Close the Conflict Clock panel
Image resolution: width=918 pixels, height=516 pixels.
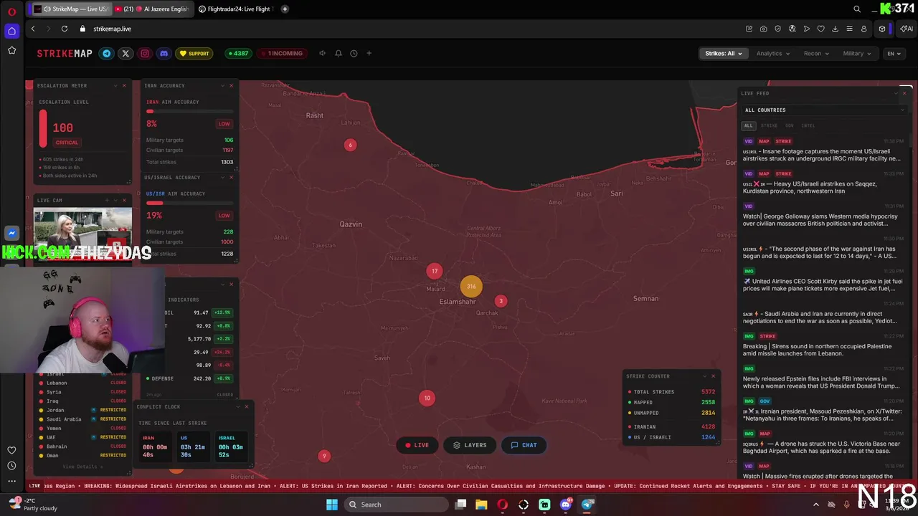point(246,406)
